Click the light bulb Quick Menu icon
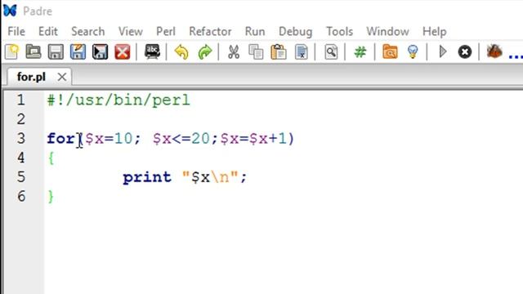Screen dimensions: 523x294 413,52
